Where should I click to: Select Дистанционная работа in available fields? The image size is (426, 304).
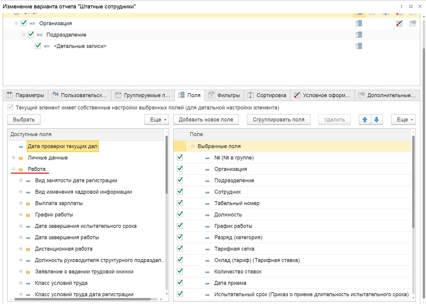click(64, 249)
